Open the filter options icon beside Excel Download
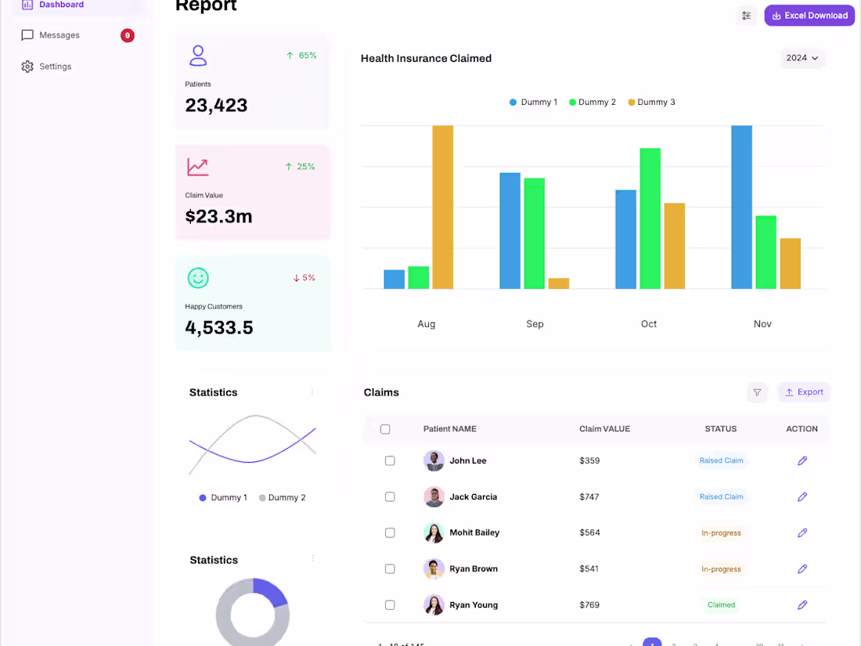Image resolution: width=861 pixels, height=646 pixels. [746, 15]
